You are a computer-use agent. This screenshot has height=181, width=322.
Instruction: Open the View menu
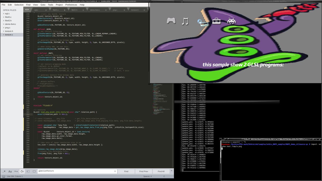pos(35,5)
